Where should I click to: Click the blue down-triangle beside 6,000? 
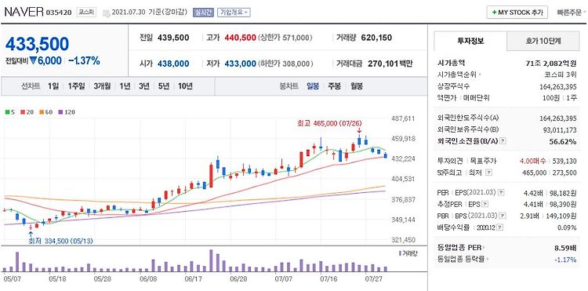click(33, 60)
